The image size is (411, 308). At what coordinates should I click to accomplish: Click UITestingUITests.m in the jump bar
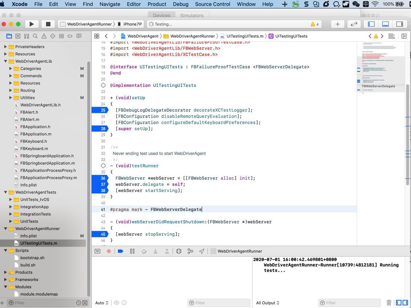pyautogui.click(x=242, y=36)
